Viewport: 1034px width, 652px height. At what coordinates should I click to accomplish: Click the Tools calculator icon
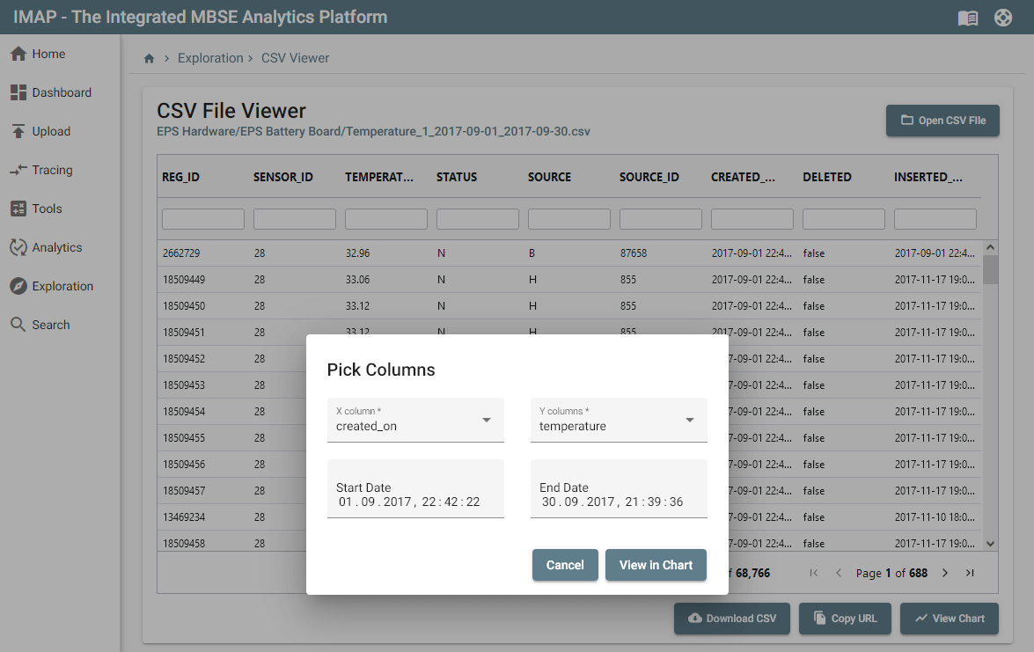pyautogui.click(x=18, y=209)
